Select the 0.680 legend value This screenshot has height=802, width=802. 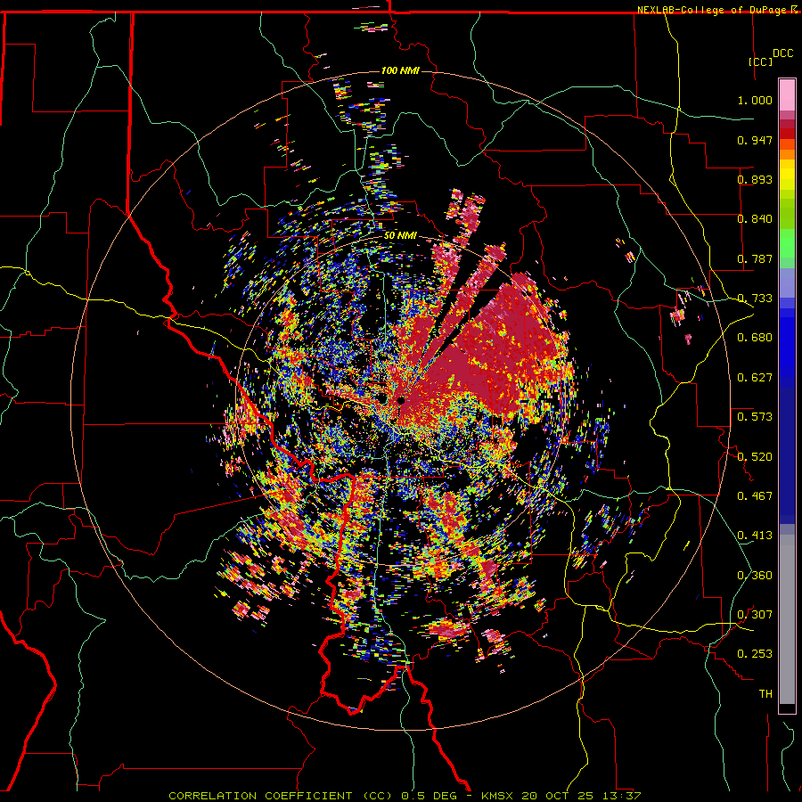(x=755, y=338)
